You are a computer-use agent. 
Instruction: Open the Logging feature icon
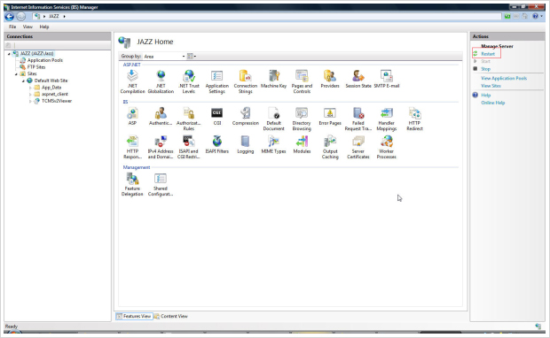[245, 144]
